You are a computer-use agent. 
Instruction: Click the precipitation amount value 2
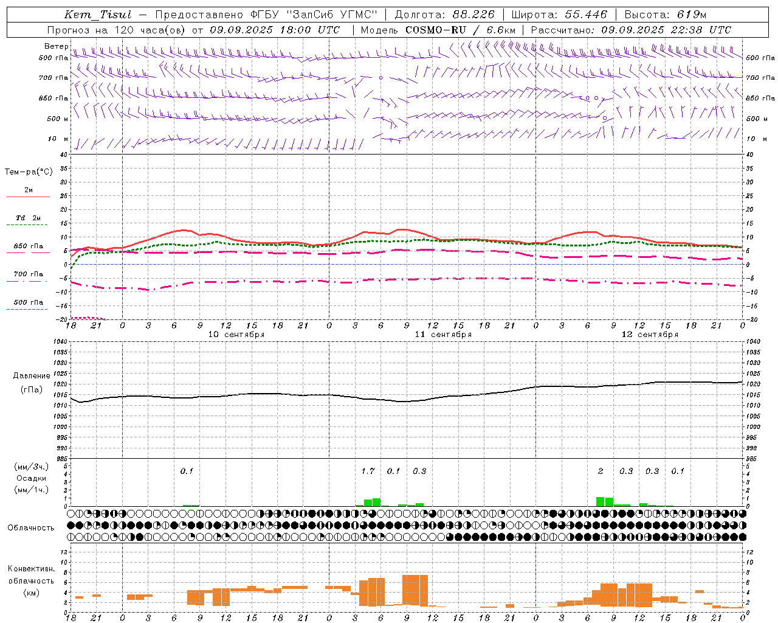601,471
